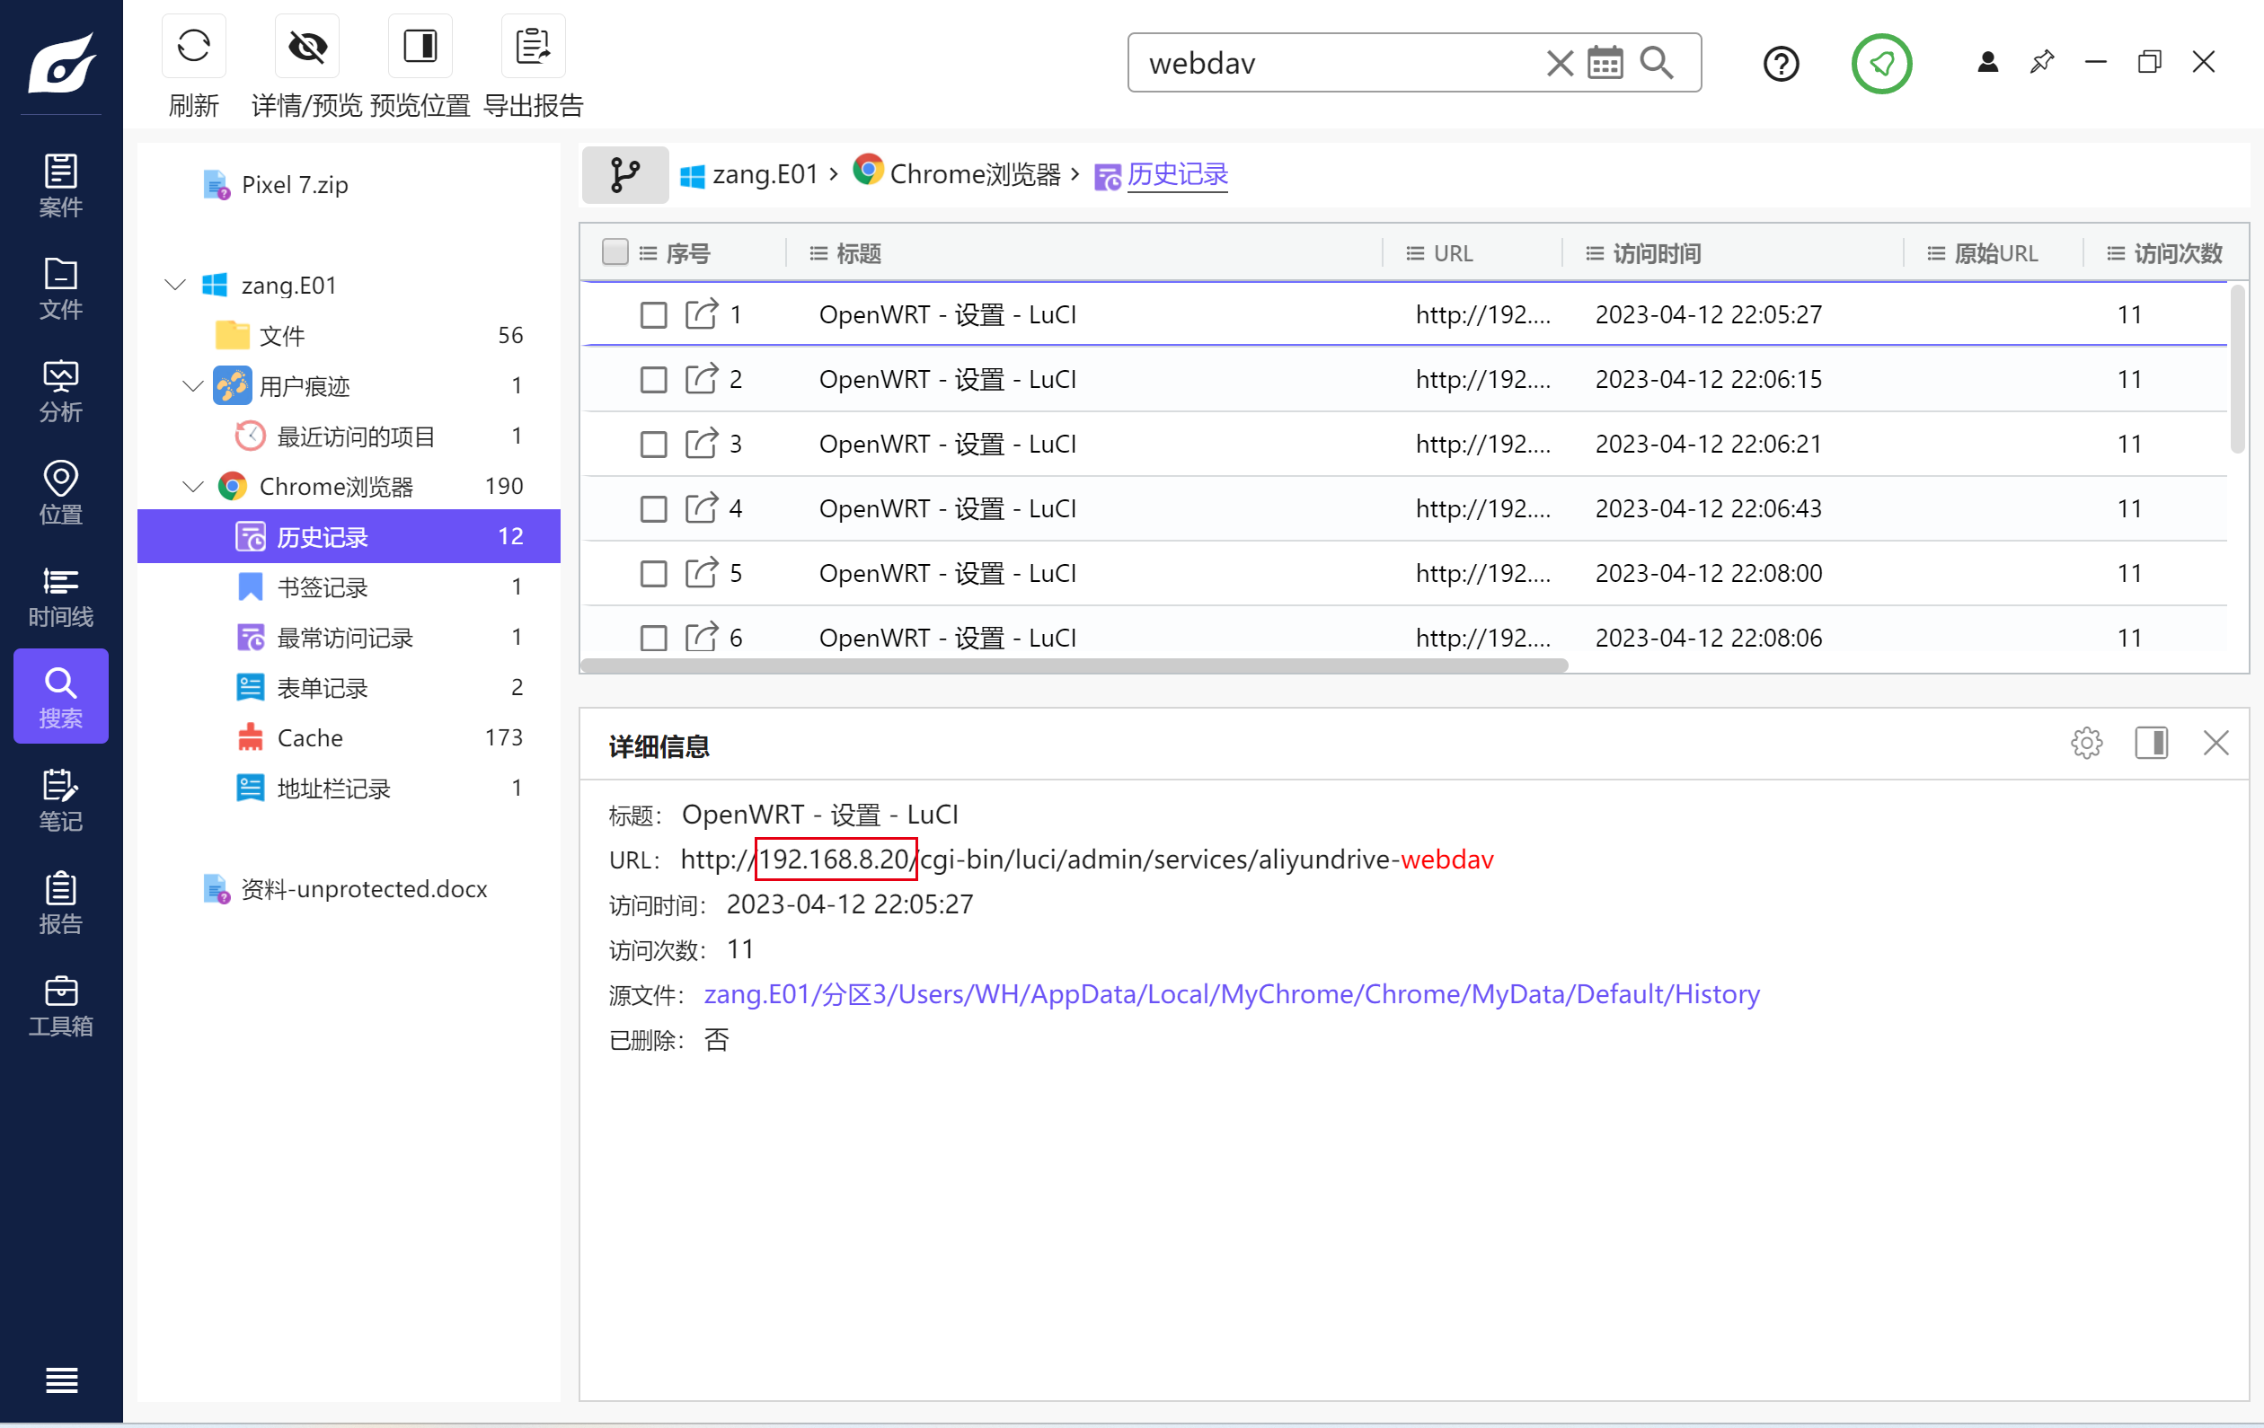Image resolution: width=2264 pixels, height=1428 pixels.
Task: Open help question mark icon
Action: [x=1781, y=64]
